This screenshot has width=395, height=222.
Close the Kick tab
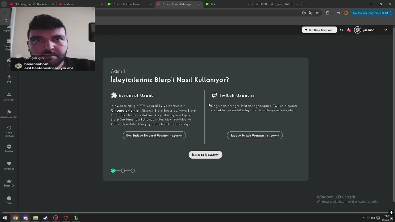[248, 4]
